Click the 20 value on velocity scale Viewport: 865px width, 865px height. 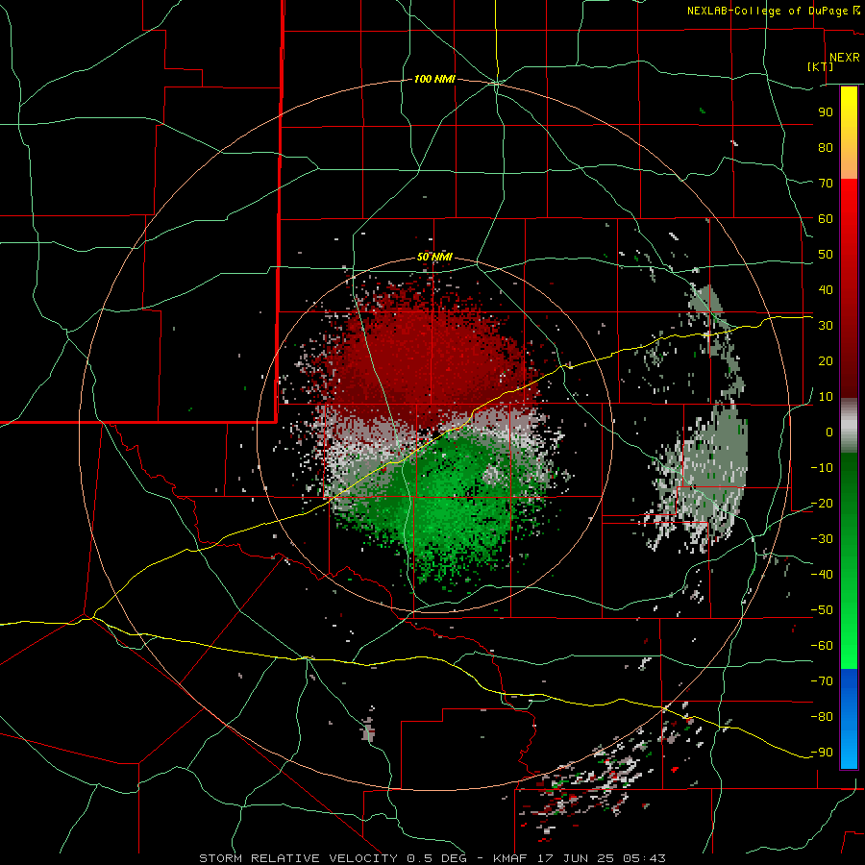pos(826,360)
